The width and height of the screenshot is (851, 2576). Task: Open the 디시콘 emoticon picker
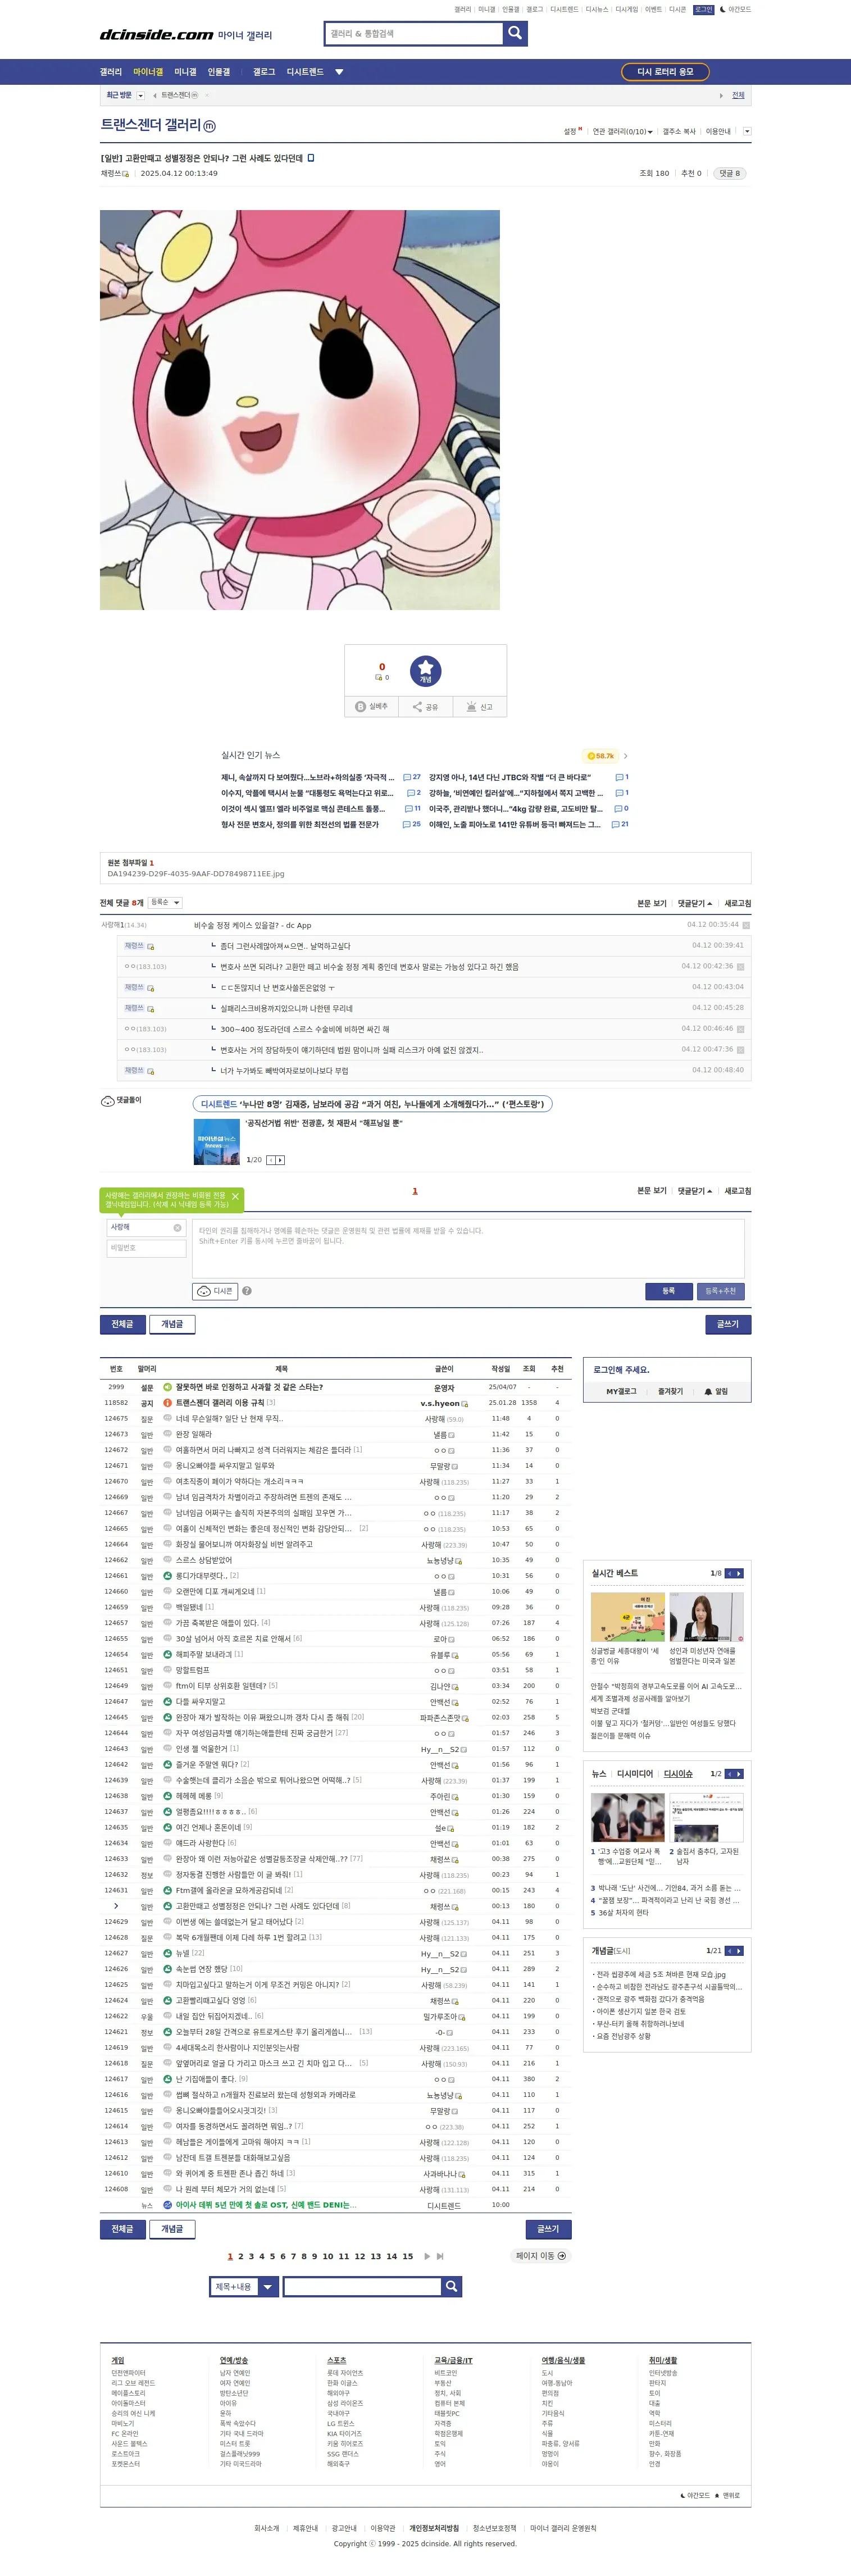215,1291
